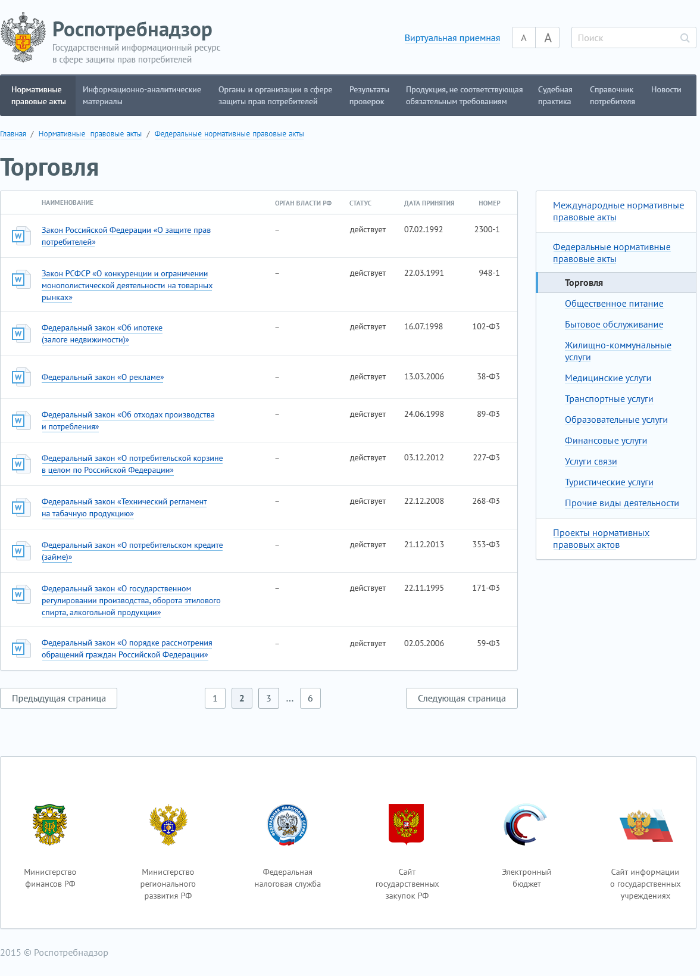The width and height of the screenshot is (700, 976).
Task: Select «Медицинские услуги» in the sidebar
Action: point(608,378)
